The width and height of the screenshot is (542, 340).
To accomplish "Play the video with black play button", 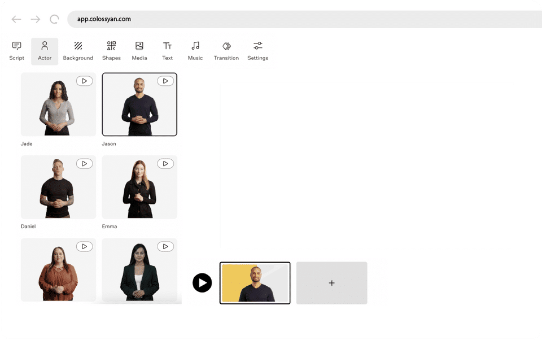I will pos(202,283).
